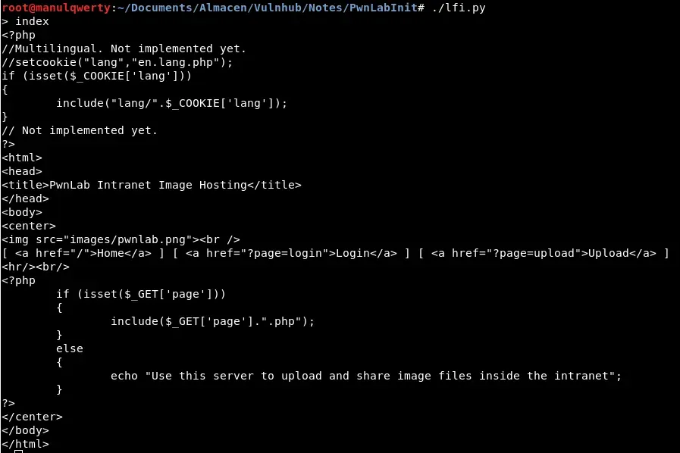Click the else keyword
The height and width of the screenshot is (453, 680).
69,348
